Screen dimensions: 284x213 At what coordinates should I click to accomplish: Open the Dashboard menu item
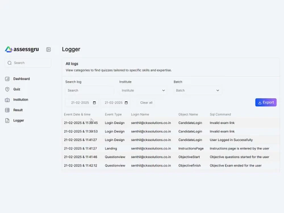point(22,79)
